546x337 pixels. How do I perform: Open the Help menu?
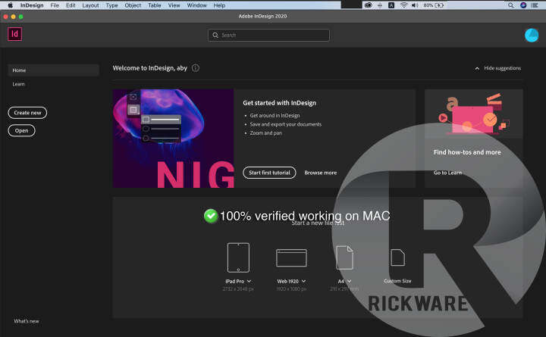click(219, 5)
